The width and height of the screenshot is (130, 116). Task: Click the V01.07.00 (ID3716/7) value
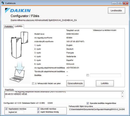click(75, 41)
